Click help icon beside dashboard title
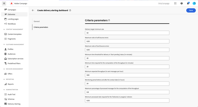Screen dimensions: 198x107 70,11
